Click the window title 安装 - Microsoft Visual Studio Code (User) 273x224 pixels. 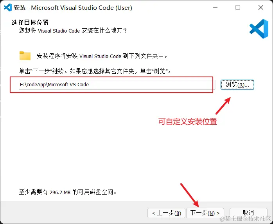click(x=73, y=8)
